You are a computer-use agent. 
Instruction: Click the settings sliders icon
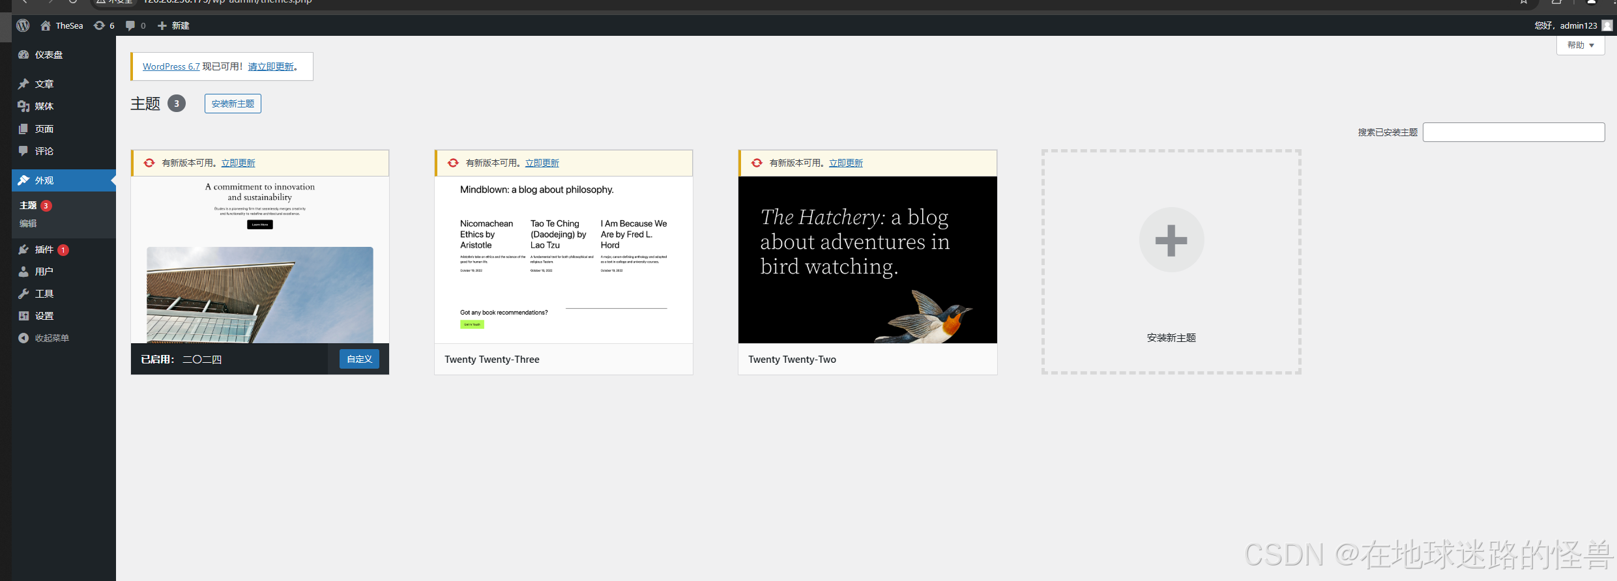23,316
